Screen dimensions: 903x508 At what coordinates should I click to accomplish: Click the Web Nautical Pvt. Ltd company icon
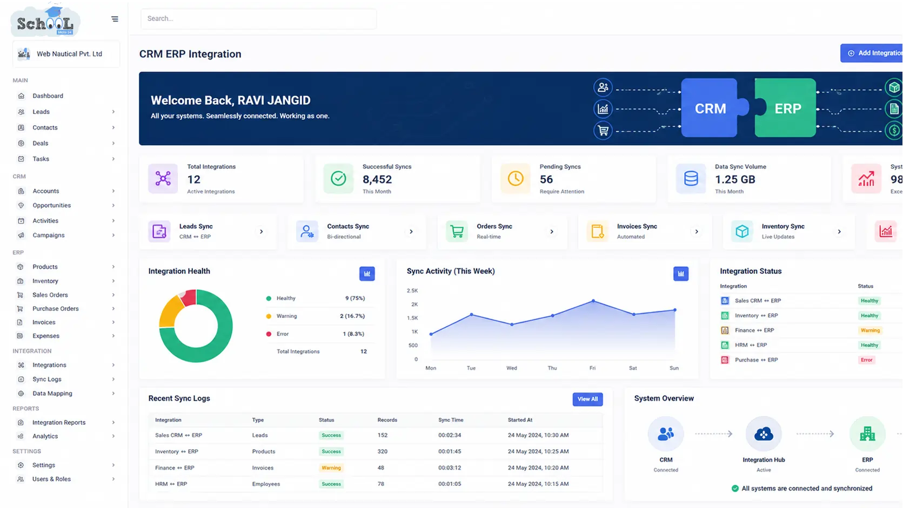tap(24, 54)
